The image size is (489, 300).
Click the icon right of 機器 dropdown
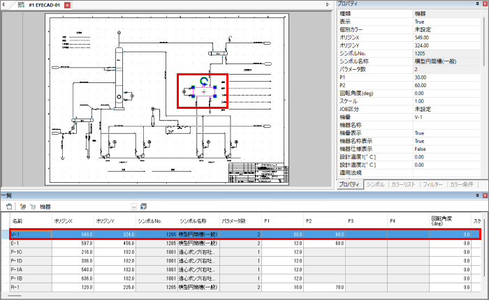143,207
